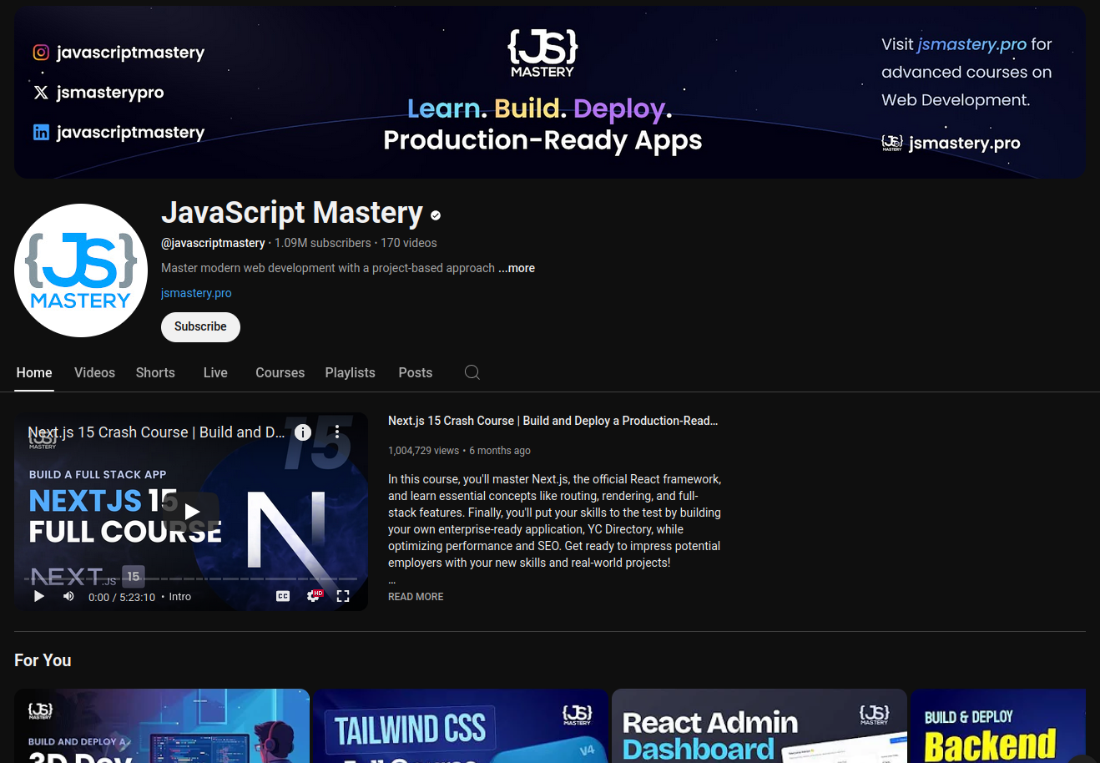Click the video info icon
1100x763 pixels.
(x=303, y=432)
